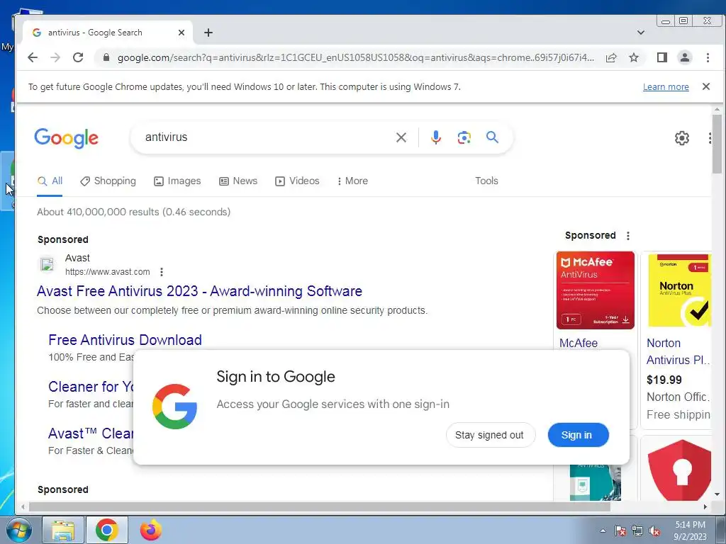Clear the search box text
The image size is (726, 544).
(401, 137)
